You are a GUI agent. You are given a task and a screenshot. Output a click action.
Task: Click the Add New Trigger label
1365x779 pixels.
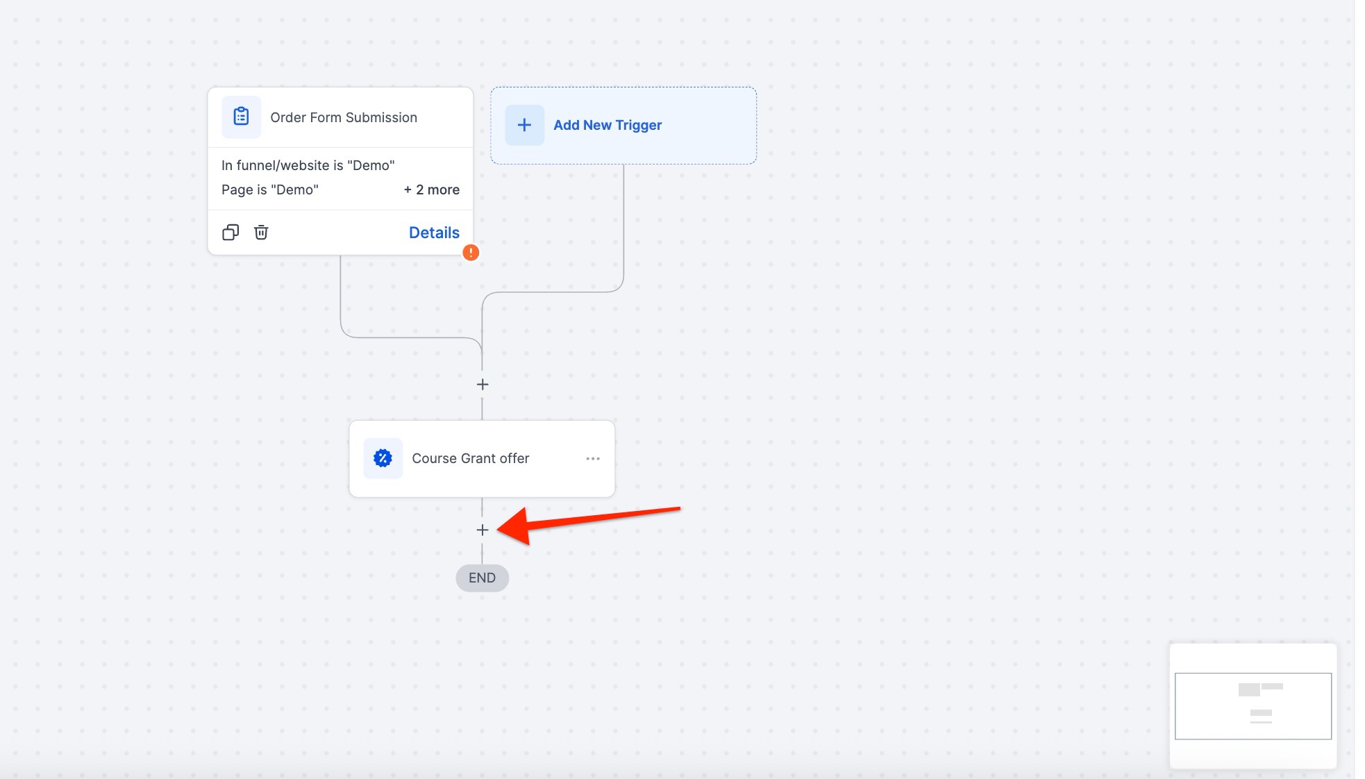click(x=608, y=125)
